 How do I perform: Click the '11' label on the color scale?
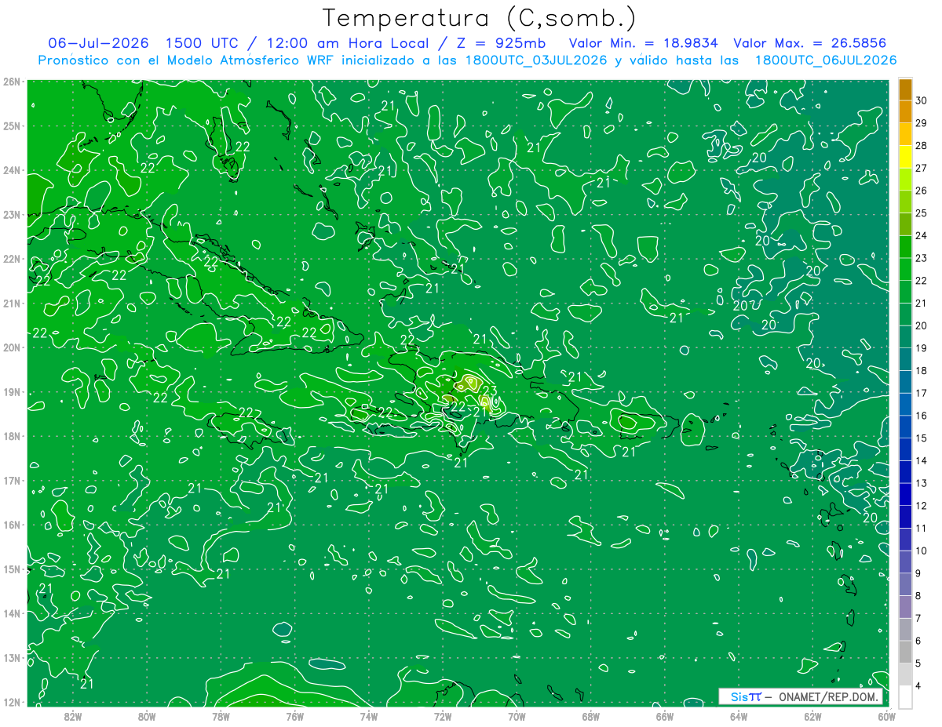[922, 528]
